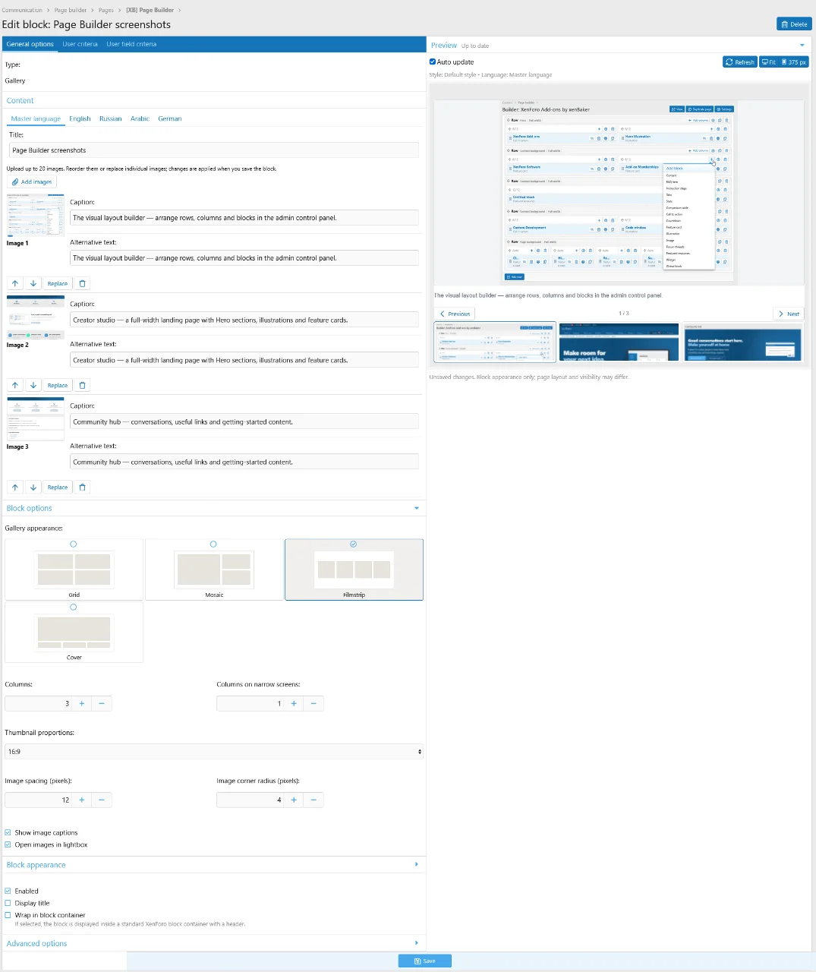Select second filmstrip thumbnail in preview
816x972 pixels.
[x=619, y=342]
